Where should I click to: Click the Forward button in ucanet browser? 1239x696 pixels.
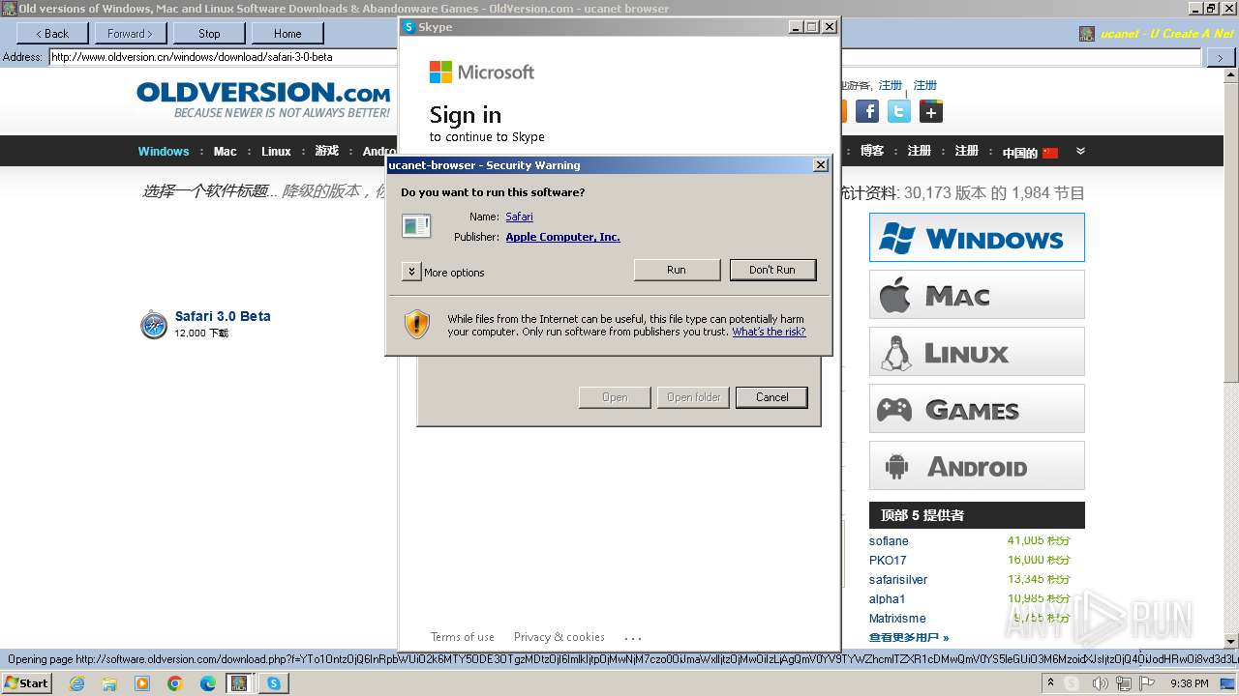pos(130,33)
